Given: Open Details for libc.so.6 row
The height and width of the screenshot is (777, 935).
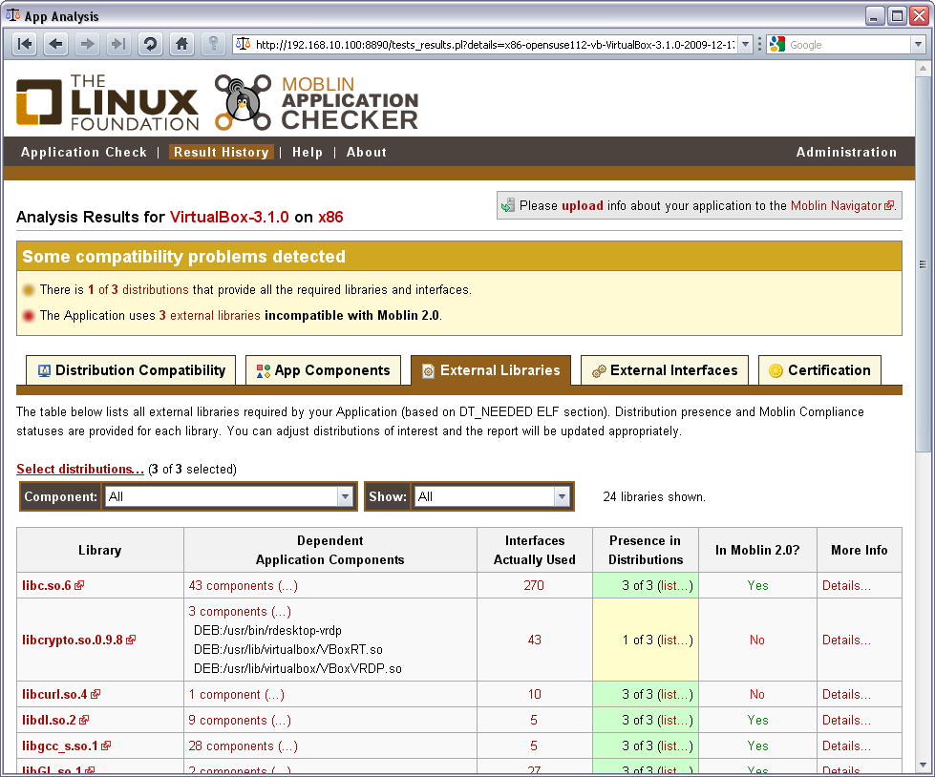Looking at the screenshot, I should click(846, 585).
